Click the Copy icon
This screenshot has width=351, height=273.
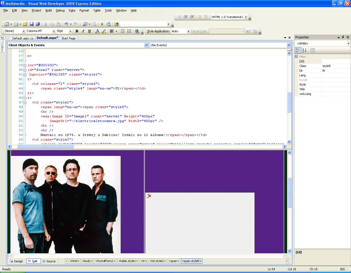point(52,24)
